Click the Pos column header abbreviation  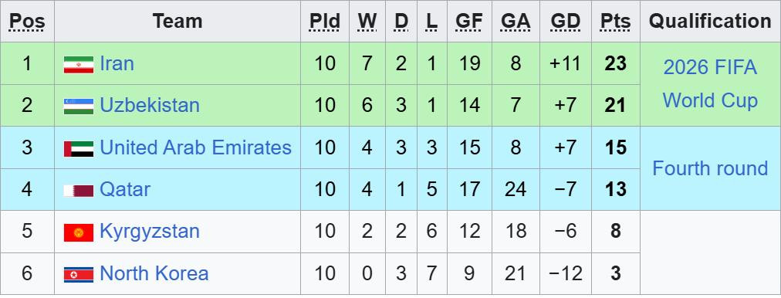[x=27, y=22]
